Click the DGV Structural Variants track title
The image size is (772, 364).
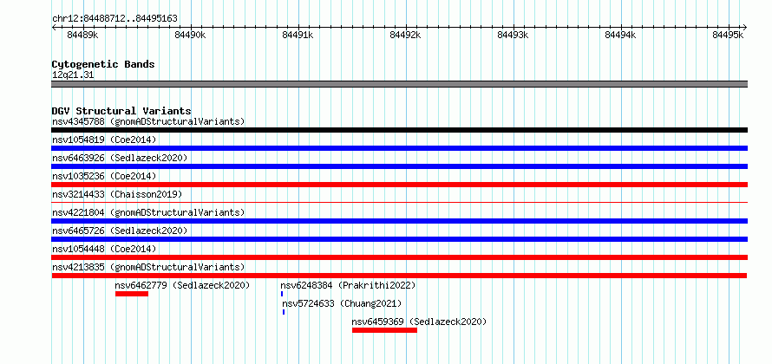(121, 111)
